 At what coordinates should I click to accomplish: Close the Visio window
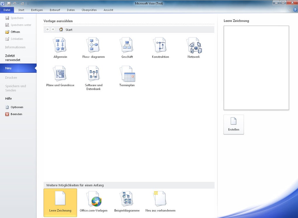point(292,3)
